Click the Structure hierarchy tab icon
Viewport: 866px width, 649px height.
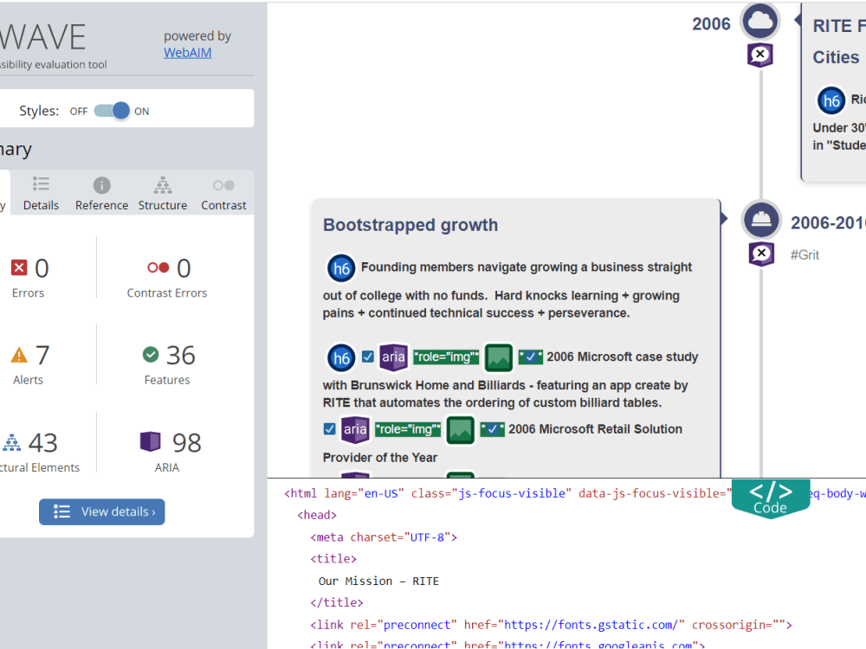[x=163, y=185]
